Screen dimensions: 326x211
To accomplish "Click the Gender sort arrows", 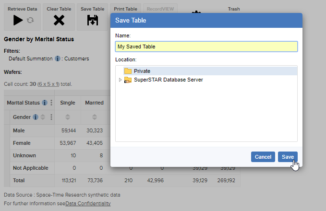I will pyautogui.click(x=43, y=117).
